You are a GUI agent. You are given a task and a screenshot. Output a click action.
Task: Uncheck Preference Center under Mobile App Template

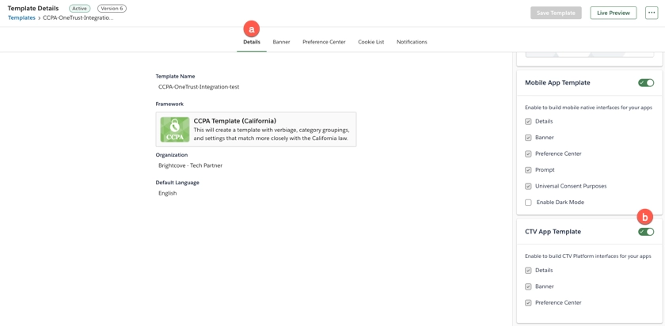pos(528,154)
